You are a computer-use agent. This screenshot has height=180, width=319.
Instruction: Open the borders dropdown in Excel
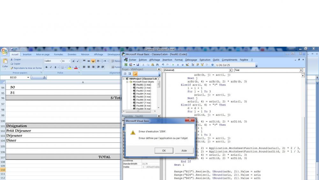[x=65, y=67]
